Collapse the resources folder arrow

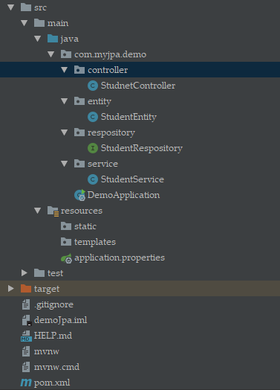pos(38,211)
